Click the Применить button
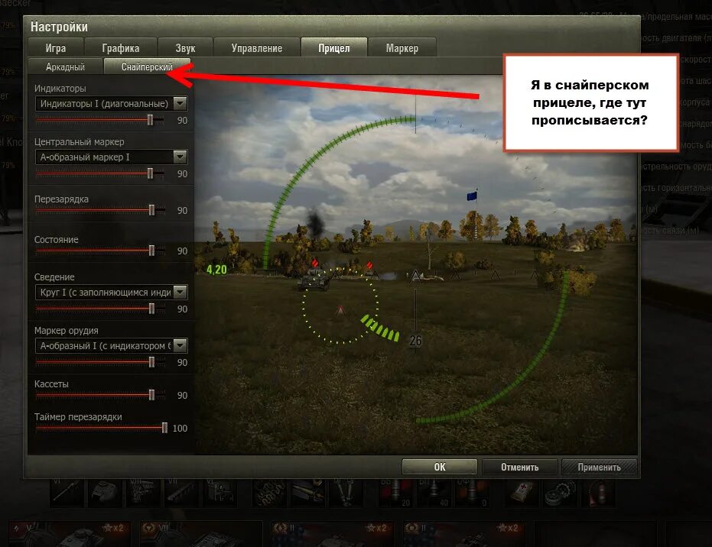This screenshot has width=712, height=547. [x=600, y=467]
